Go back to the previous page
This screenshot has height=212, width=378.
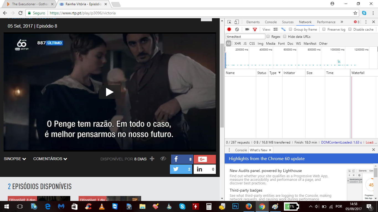click(5, 13)
